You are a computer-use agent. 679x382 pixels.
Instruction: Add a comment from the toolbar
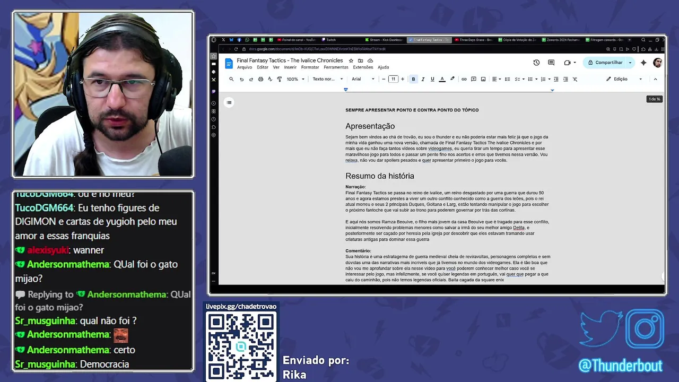tap(474, 79)
